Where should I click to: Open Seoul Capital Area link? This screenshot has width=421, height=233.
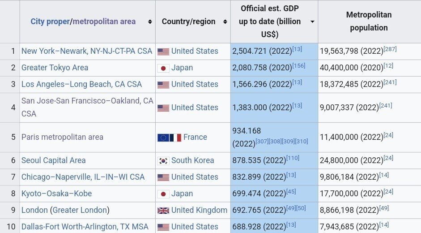point(53,160)
